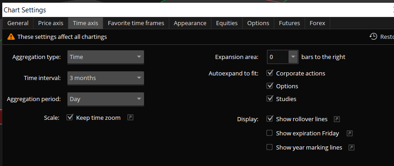
Task: Open the Favorite time frames tab
Action: coord(136,23)
